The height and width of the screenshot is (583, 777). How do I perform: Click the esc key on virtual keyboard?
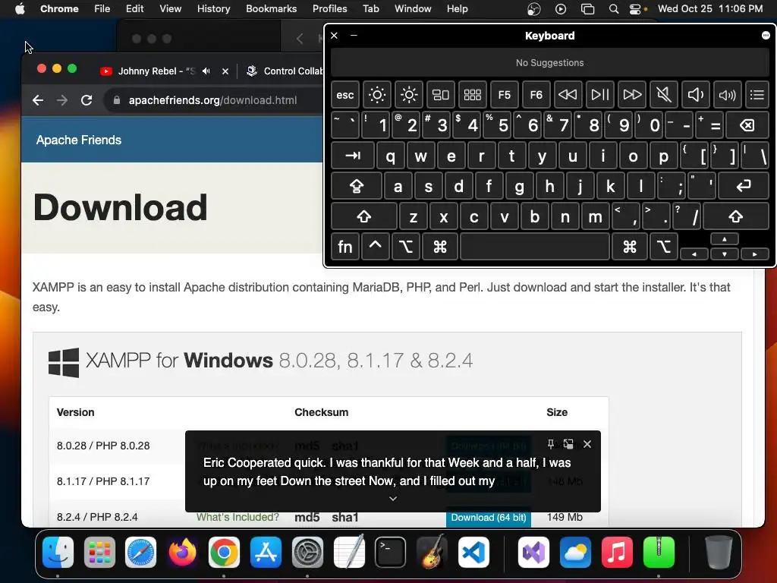(345, 95)
